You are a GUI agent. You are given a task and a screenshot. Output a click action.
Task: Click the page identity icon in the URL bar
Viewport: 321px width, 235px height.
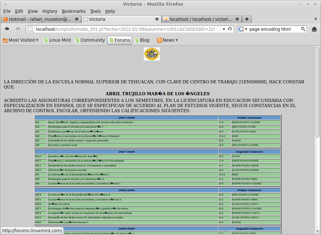30,29
